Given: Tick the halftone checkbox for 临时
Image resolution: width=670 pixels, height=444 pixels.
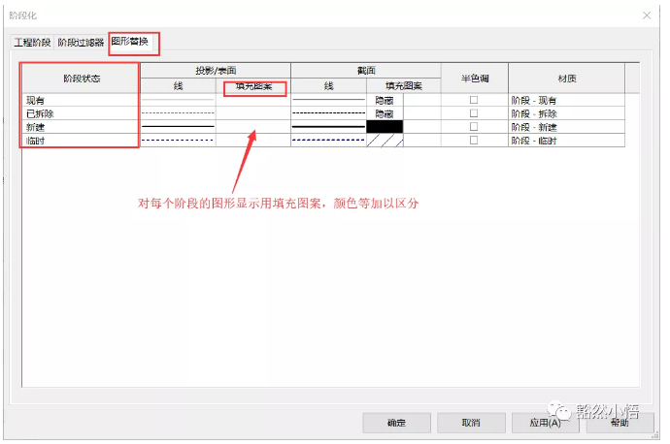Looking at the screenshot, I should tap(474, 141).
